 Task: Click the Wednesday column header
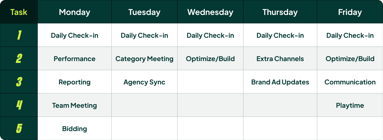tap(210, 12)
